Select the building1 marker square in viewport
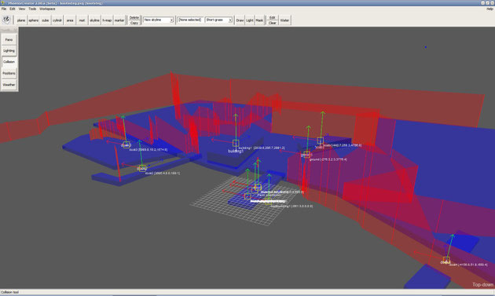 pos(236,143)
